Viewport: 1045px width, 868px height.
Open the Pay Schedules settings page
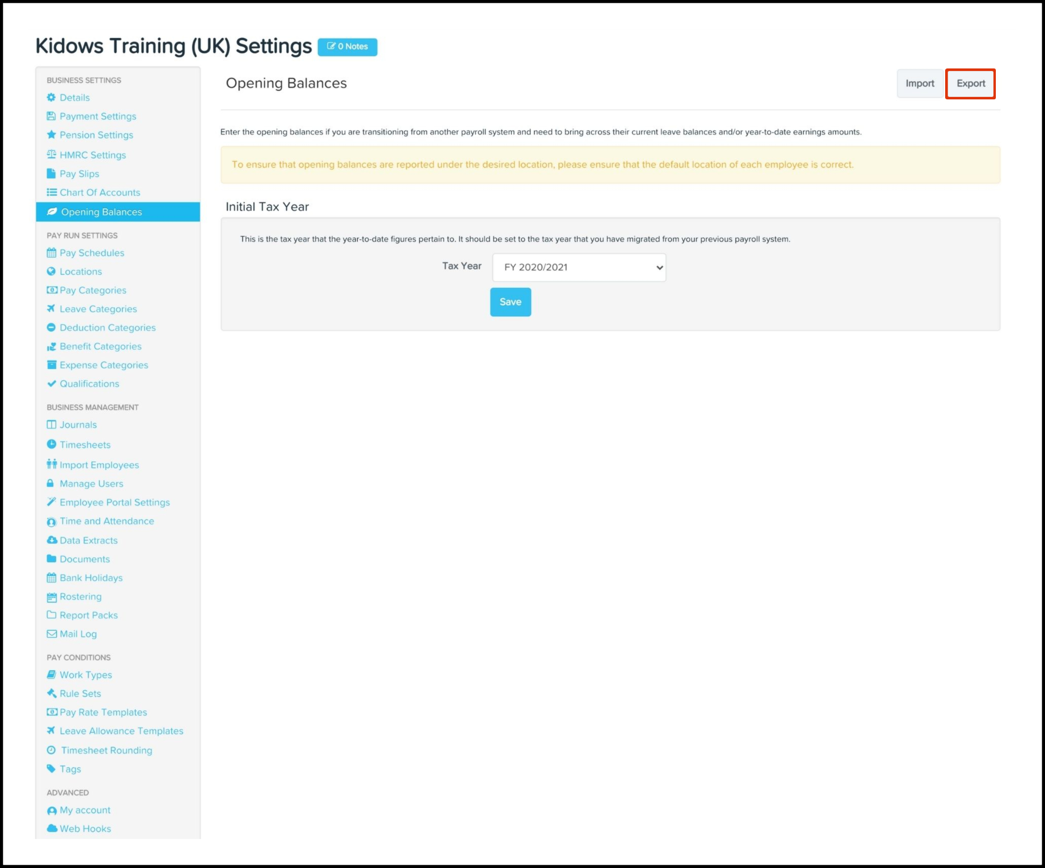coord(92,252)
